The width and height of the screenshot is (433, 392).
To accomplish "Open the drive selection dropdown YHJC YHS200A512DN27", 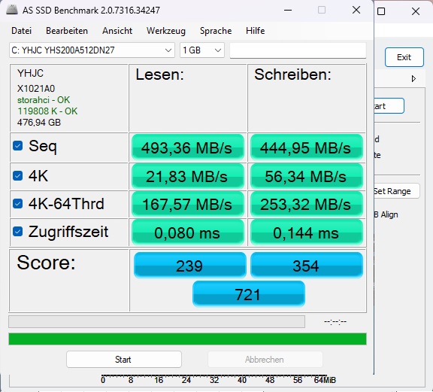I will [92, 50].
